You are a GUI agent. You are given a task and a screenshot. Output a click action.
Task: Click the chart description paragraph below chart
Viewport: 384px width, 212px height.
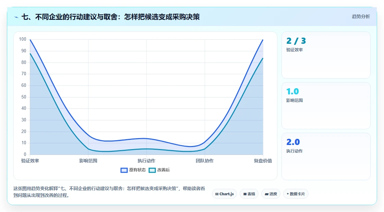(109, 192)
